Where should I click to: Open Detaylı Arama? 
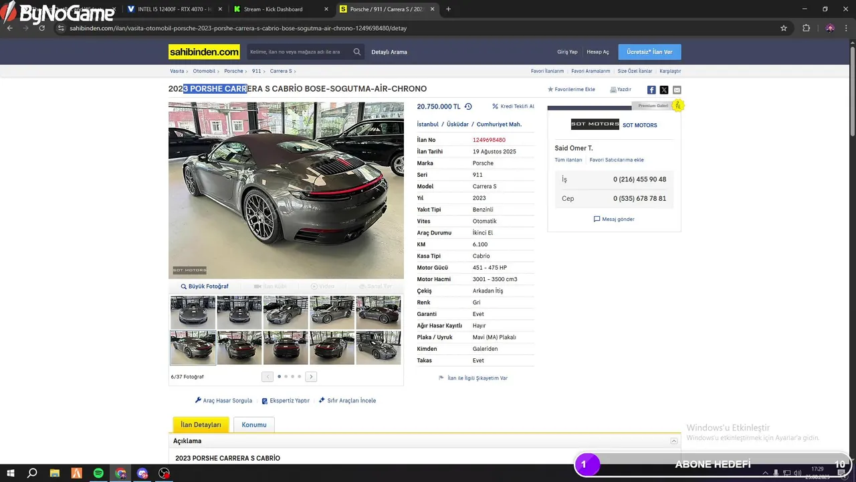389,52
